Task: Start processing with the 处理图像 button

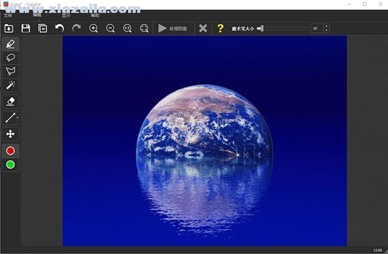Action: click(173, 28)
